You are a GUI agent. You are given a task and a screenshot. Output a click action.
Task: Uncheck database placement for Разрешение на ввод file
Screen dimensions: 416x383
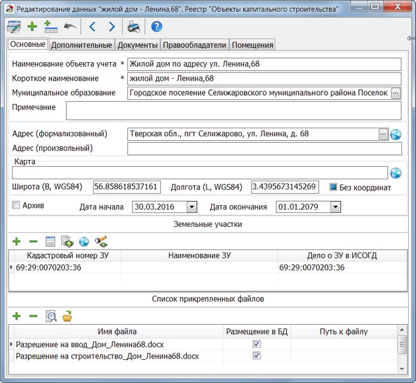256,345
